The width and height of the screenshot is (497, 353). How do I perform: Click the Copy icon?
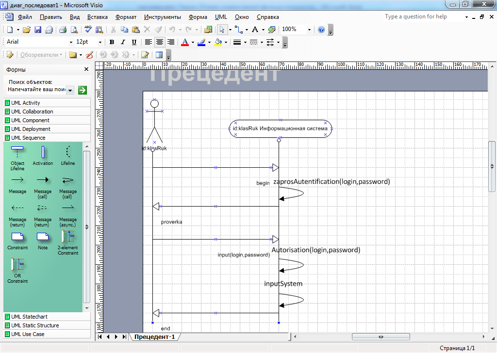[x=125, y=30]
